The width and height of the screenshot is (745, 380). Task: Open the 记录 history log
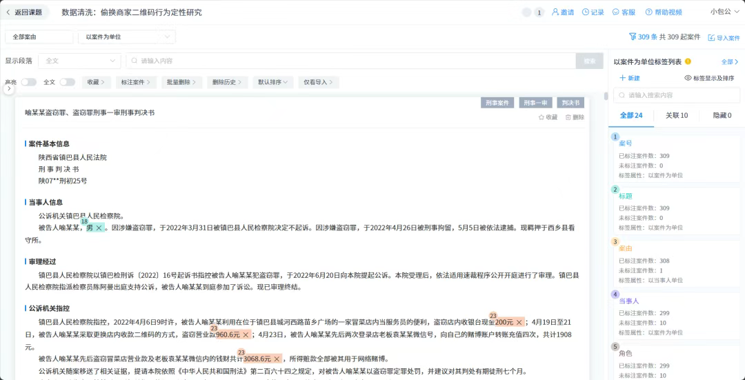(x=586, y=12)
